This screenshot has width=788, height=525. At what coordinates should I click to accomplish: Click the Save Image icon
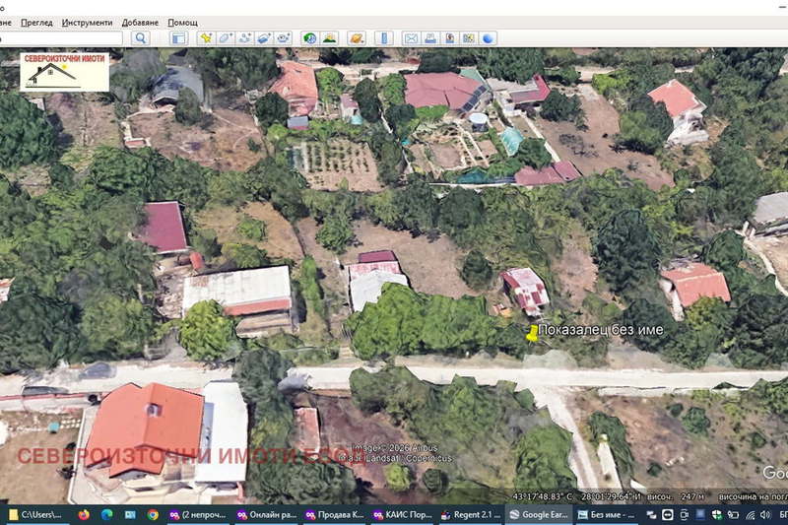[x=449, y=38]
